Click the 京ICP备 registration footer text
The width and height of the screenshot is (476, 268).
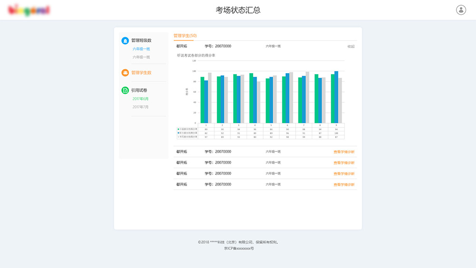[x=239, y=248]
